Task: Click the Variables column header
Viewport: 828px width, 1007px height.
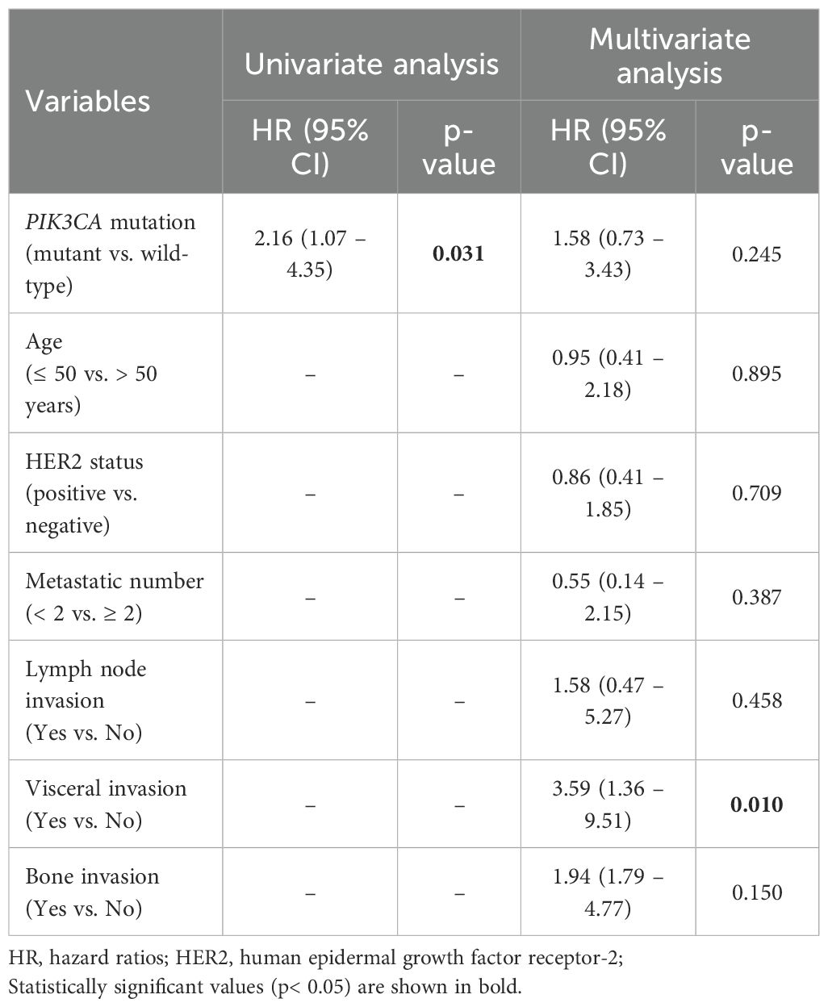Action: coord(88,101)
